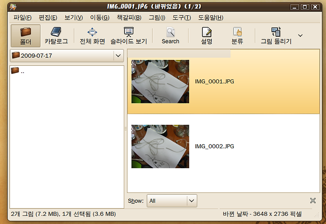Open the 편집(E) menu
This screenshot has width=326, height=224.
[x=48, y=18]
